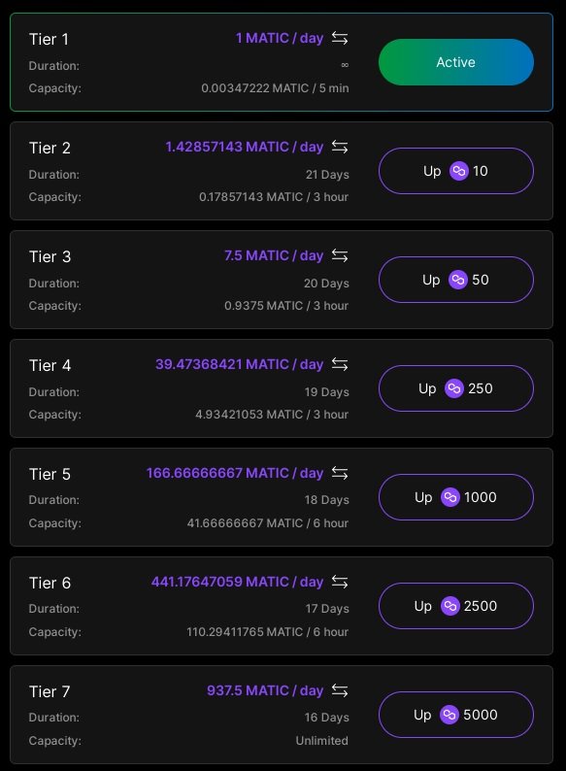Click the swap arrows beside 7.5 MATIC / day
This screenshot has width=566, height=771.
(x=340, y=255)
